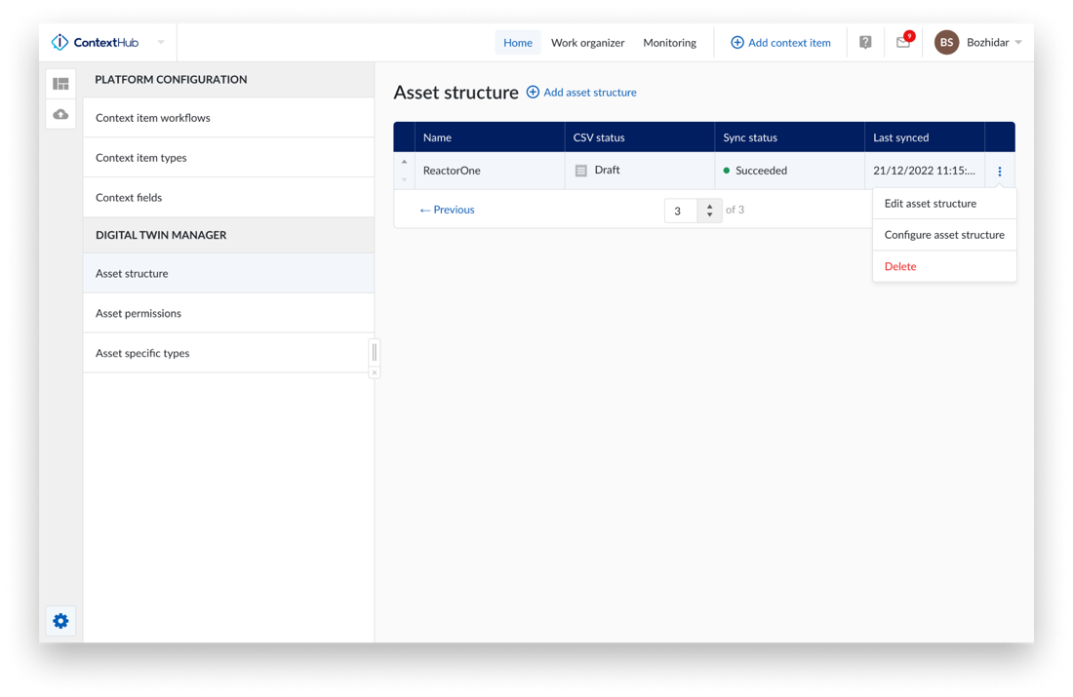Viewport: 1073px width, 697px height.
Task: Choose Configure asset structure from menu
Action: click(x=943, y=235)
